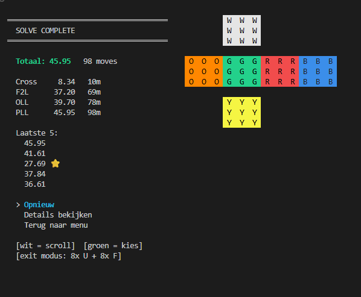Click the F2L move count 69m

pyautogui.click(x=94, y=92)
